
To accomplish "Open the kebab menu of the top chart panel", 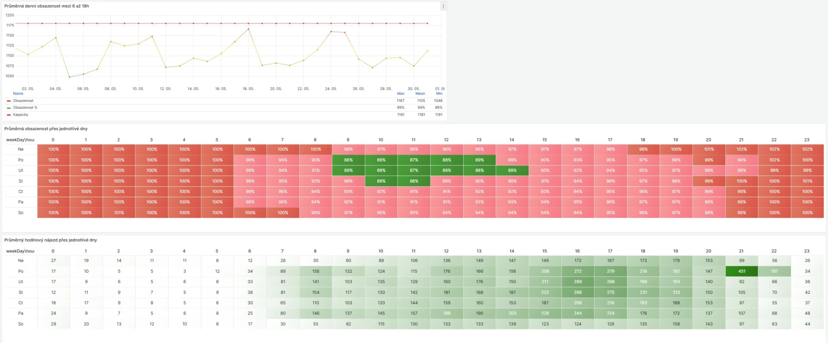I will click(443, 6).
